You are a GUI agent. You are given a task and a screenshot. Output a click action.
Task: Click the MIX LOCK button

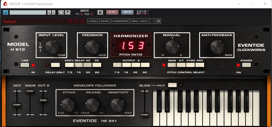pos(139,21)
